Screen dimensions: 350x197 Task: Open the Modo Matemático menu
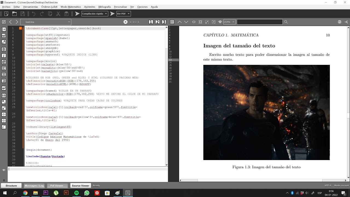tap(71, 7)
